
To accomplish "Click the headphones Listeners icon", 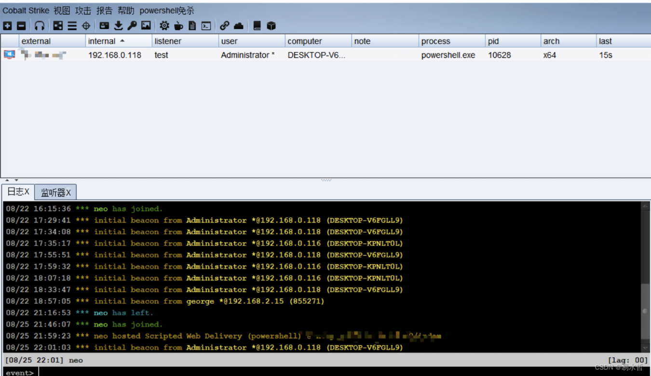I will pyautogui.click(x=40, y=26).
